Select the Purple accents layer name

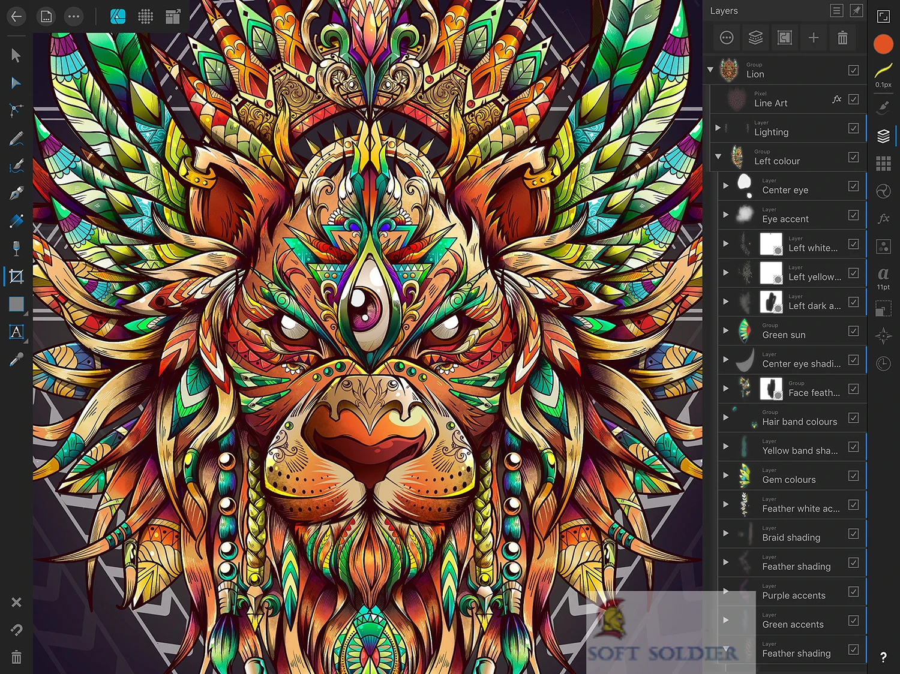[x=794, y=595]
